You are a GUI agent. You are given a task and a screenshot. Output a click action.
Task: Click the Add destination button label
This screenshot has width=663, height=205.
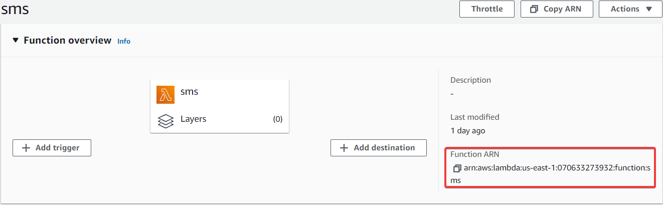click(x=384, y=148)
